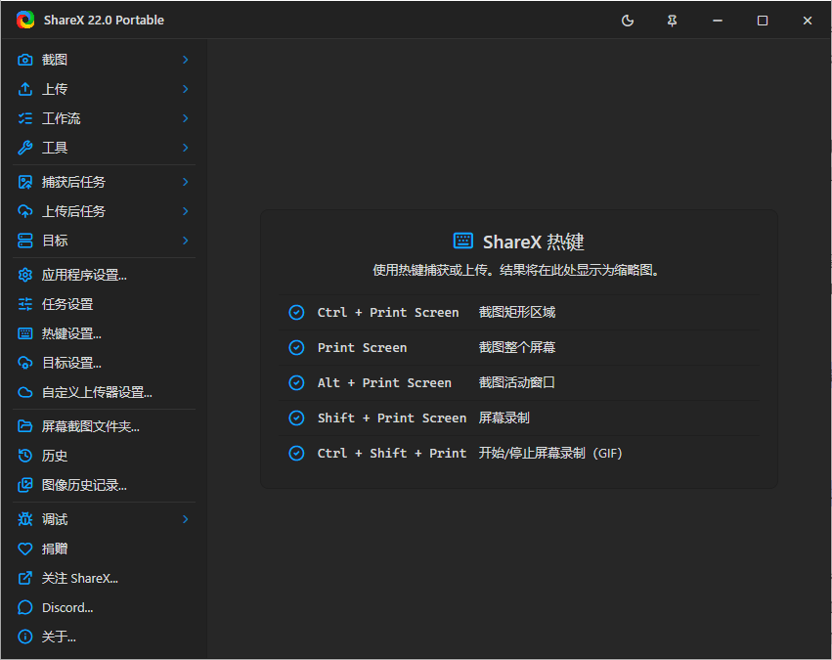Viewport: 832px width, 660px height.
Task: Click the gear icon for 应用程序设置
Action: point(25,275)
